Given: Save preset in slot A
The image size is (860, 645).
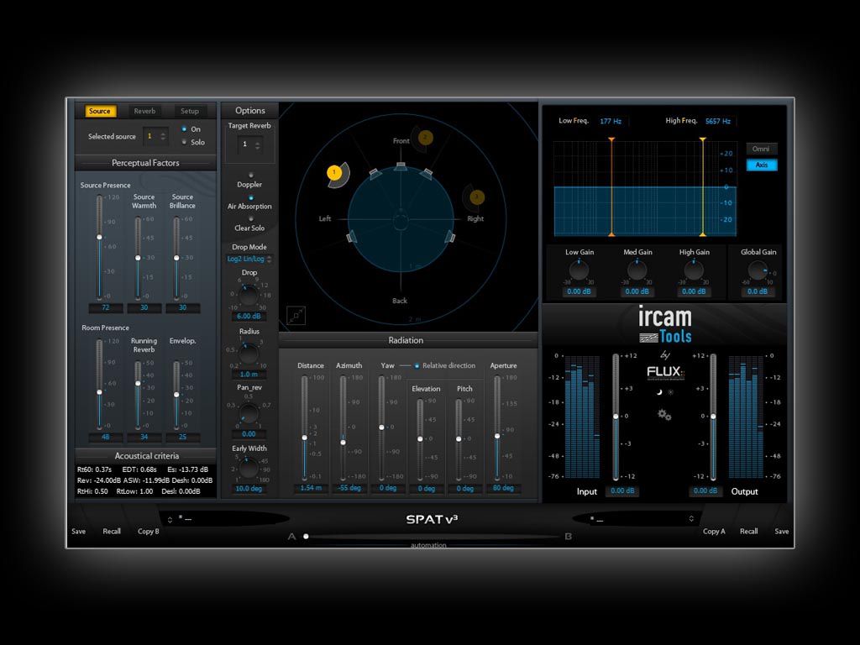Looking at the screenshot, I should 78,532.
